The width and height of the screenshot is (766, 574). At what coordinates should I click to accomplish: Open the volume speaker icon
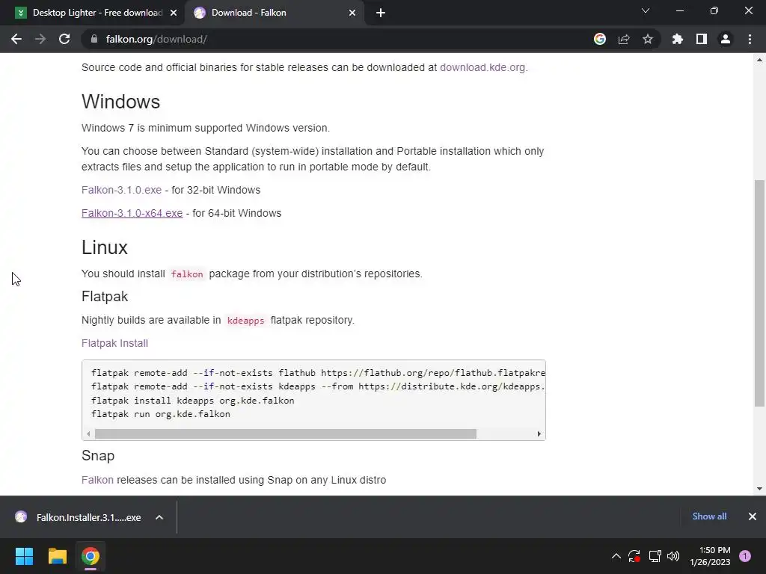[673, 556]
